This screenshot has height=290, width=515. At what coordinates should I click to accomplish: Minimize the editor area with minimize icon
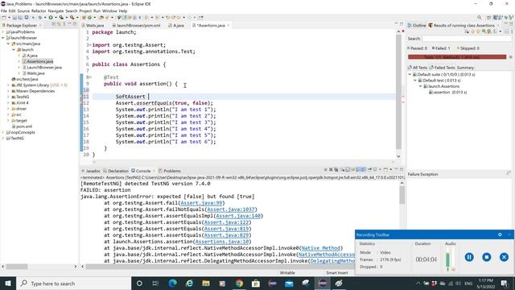pyautogui.click(x=396, y=24)
